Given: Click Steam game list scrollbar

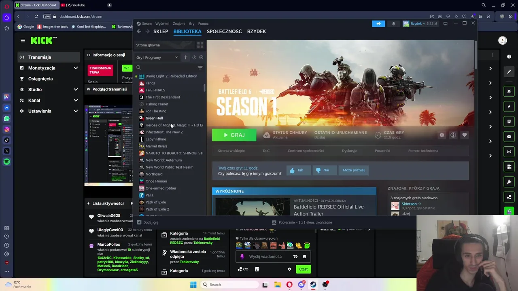Looking at the screenshot, I should pyautogui.click(x=204, y=88).
